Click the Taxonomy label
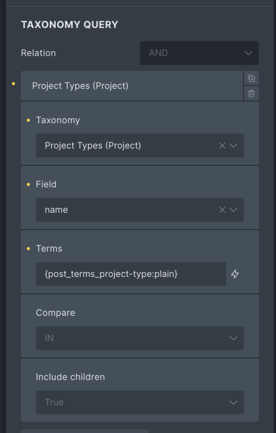 [58, 120]
